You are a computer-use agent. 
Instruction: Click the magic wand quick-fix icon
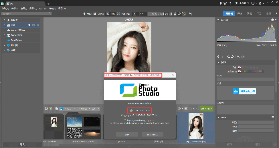pyautogui.click(x=238, y=57)
